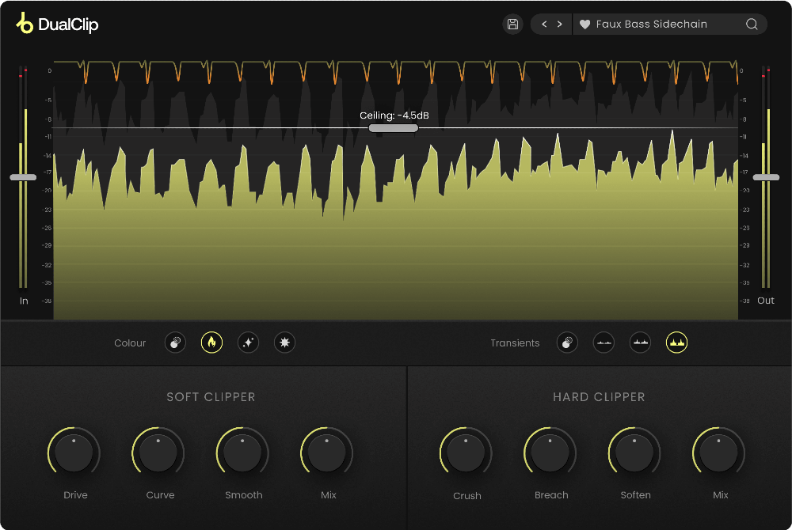Select the flame Colour mode
The image size is (792, 530).
pos(211,343)
